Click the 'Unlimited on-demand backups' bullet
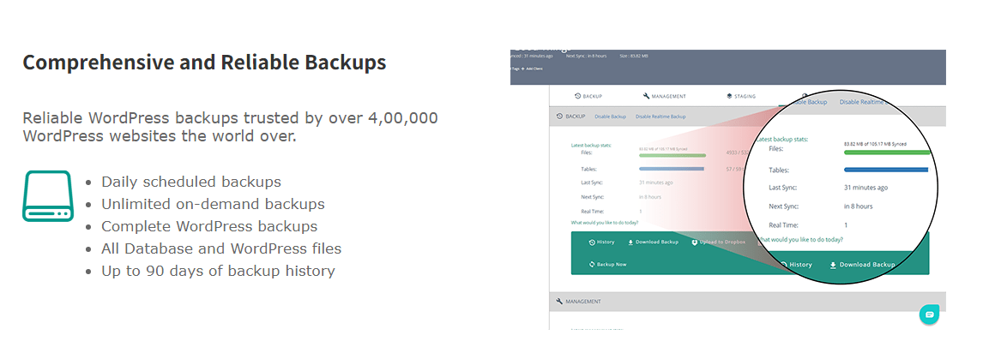Screen dimensions: 983x353 pos(213,204)
